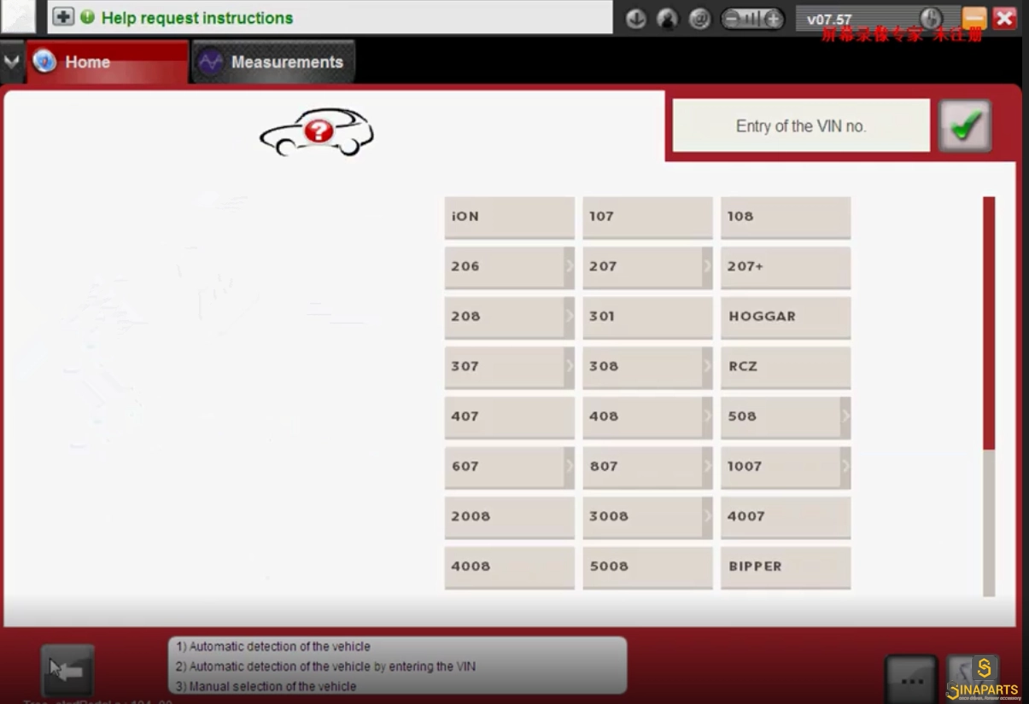Viewport: 1029px width, 704px height.
Task: Open the 607 model options
Action: [509, 468]
